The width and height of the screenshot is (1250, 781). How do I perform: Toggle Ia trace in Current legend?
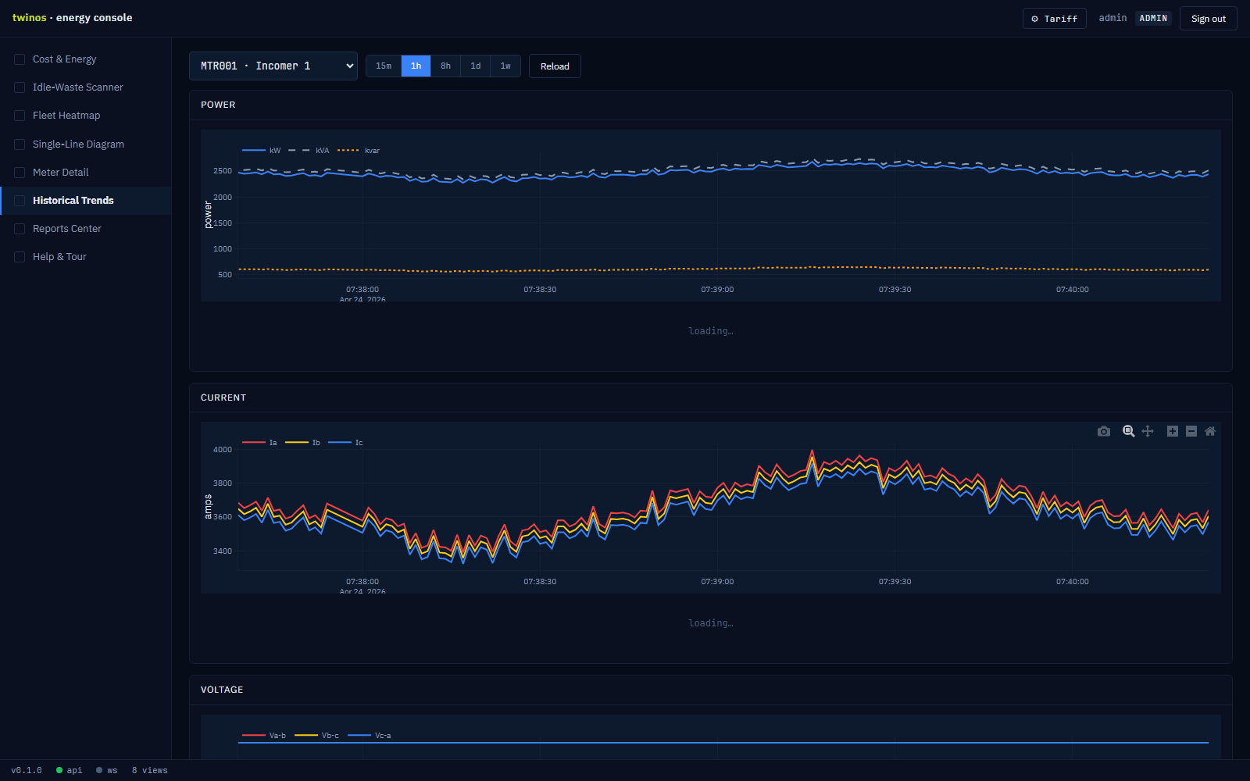pos(259,443)
